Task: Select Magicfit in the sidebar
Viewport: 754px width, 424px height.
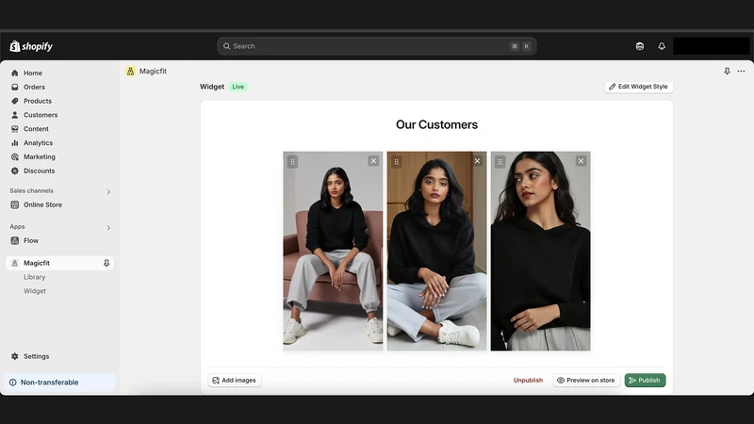Action: click(59, 263)
